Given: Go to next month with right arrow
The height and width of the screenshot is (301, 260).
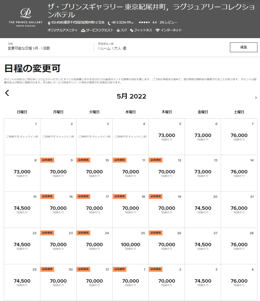Looking at the screenshot, I should click(x=256, y=98).
